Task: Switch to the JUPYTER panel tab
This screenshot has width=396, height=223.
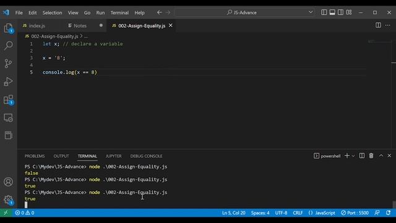Action: click(x=114, y=156)
